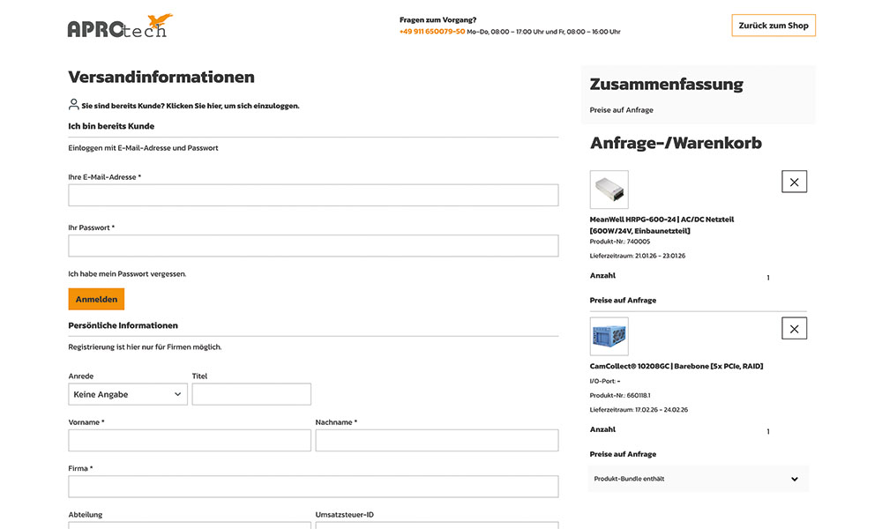Click into the 'Firma' input field
The image size is (882, 529).
pos(313,486)
